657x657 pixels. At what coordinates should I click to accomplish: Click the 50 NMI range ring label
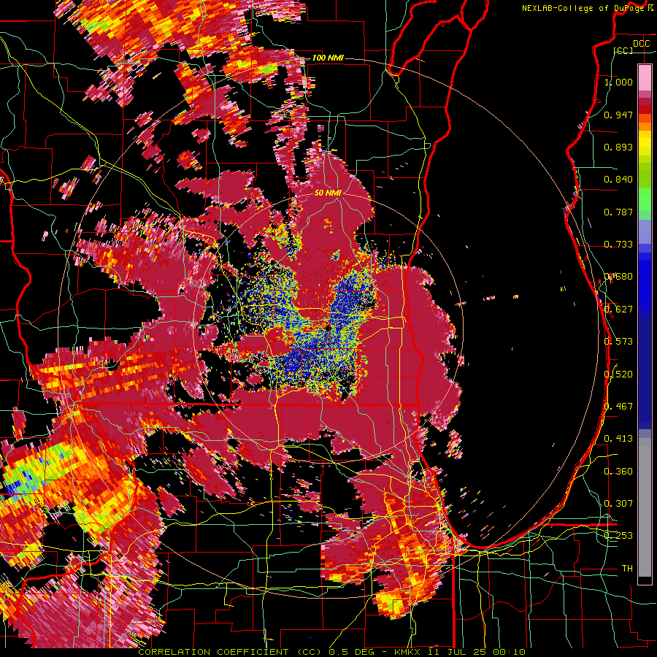coord(328,193)
